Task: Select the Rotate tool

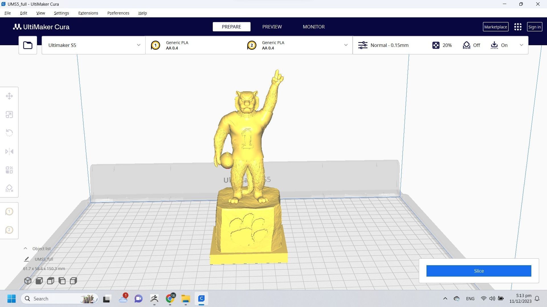Action: pyautogui.click(x=9, y=133)
